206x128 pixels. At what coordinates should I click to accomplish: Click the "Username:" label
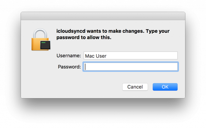coord(69,56)
